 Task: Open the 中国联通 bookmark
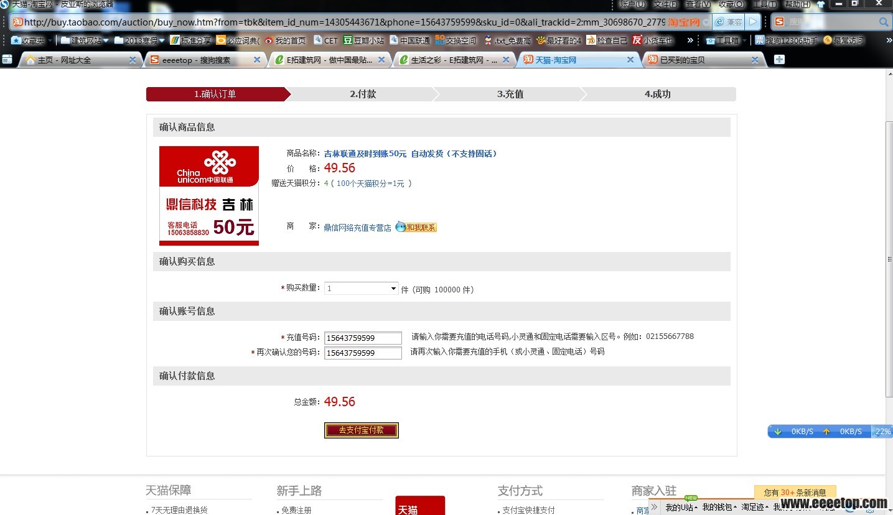409,40
